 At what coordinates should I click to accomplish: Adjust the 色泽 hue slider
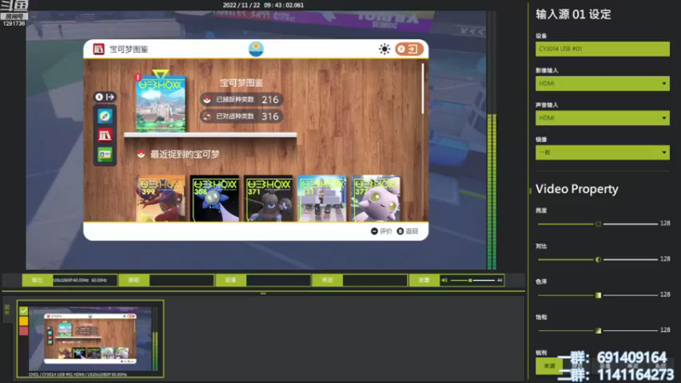pyautogui.click(x=598, y=294)
